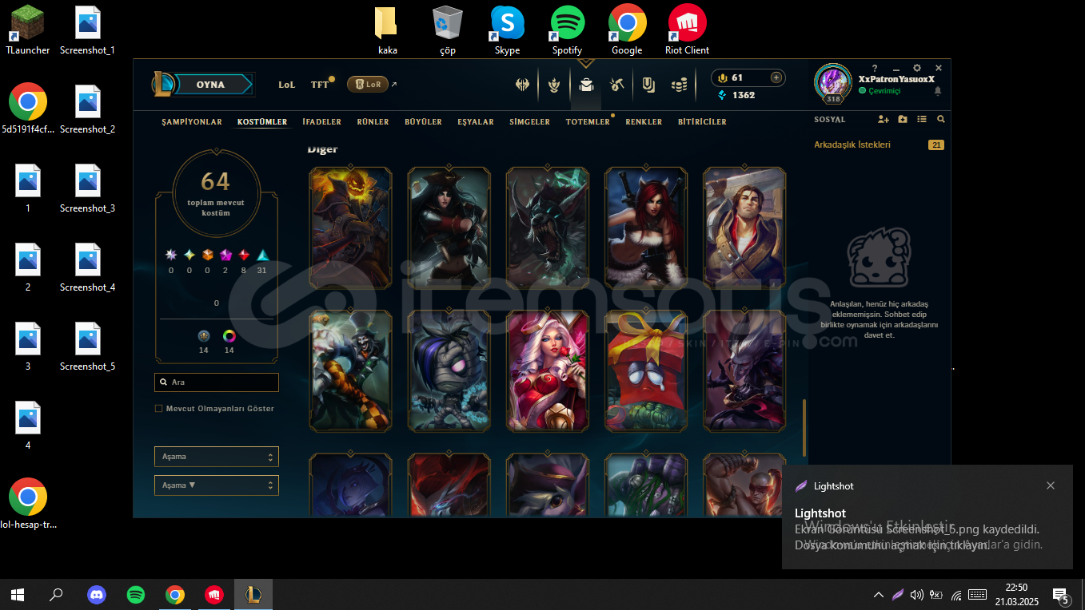Screen dimensions: 1085x610
Task: Select the LoL game tab
Action: tap(287, 84)
